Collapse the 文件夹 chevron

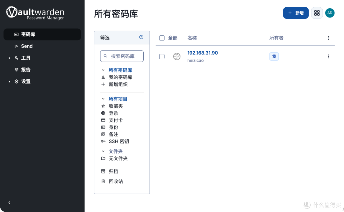[x=103, y=151]
